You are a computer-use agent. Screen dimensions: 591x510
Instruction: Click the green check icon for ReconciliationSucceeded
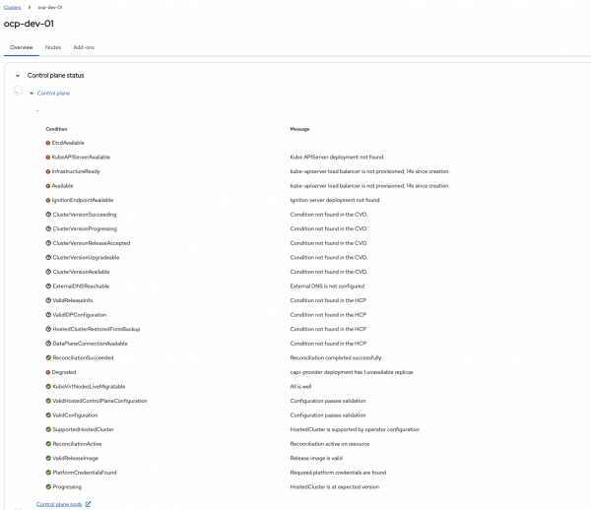tap(48, 357)
